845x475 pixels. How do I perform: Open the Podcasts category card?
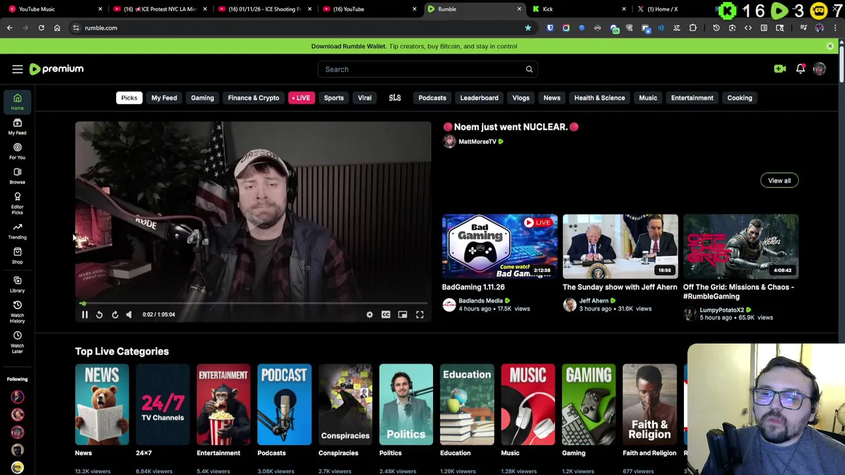(284, 404)
